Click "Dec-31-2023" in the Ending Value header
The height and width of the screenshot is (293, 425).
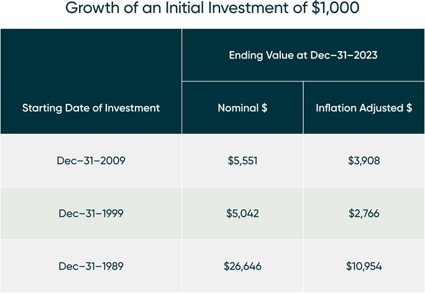(345, 55)
